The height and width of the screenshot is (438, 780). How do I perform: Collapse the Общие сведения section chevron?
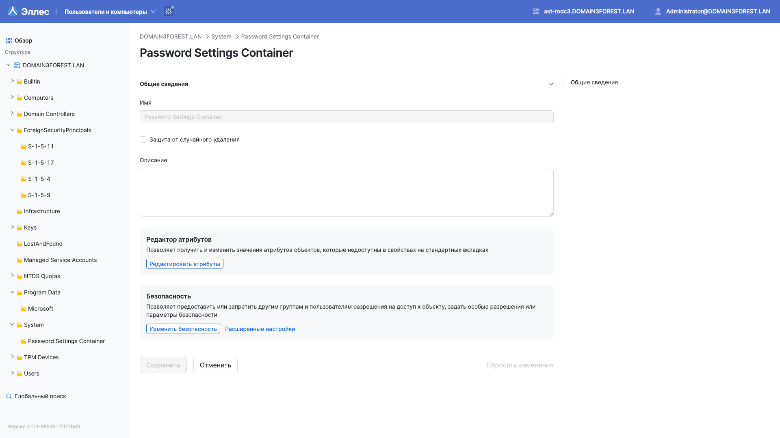point(551,84)
